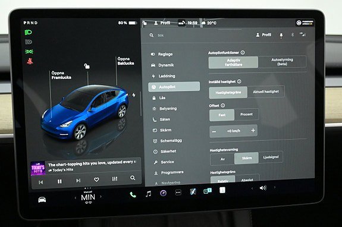The height and width of the screenshot is (227, 342).
Task: Open the toybox app icon in dock
Action: (193, 192)
